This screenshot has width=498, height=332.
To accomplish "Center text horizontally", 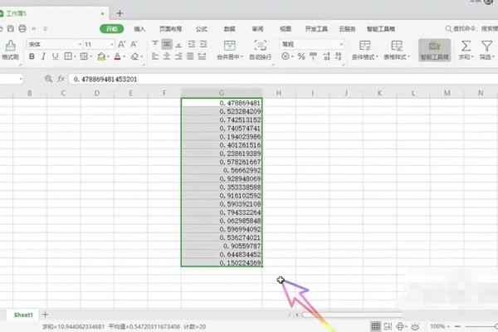I will [167, 56].
